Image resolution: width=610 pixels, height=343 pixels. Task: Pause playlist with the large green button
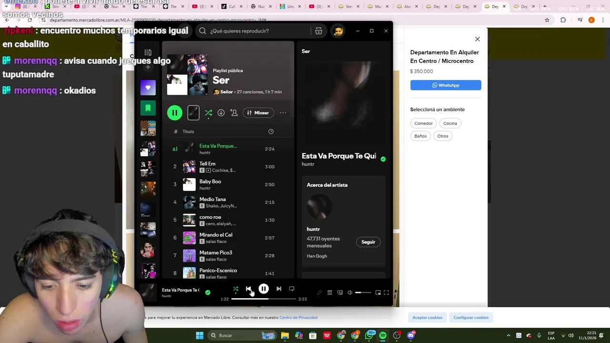(175, 112)
